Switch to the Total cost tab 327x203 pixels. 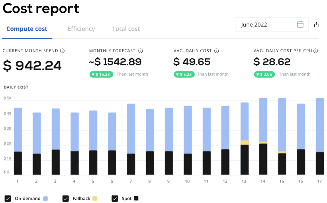(126, 29)
